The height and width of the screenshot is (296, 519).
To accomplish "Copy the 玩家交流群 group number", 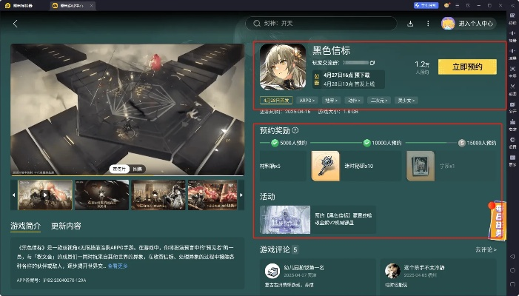I will [x=372, y=62].
